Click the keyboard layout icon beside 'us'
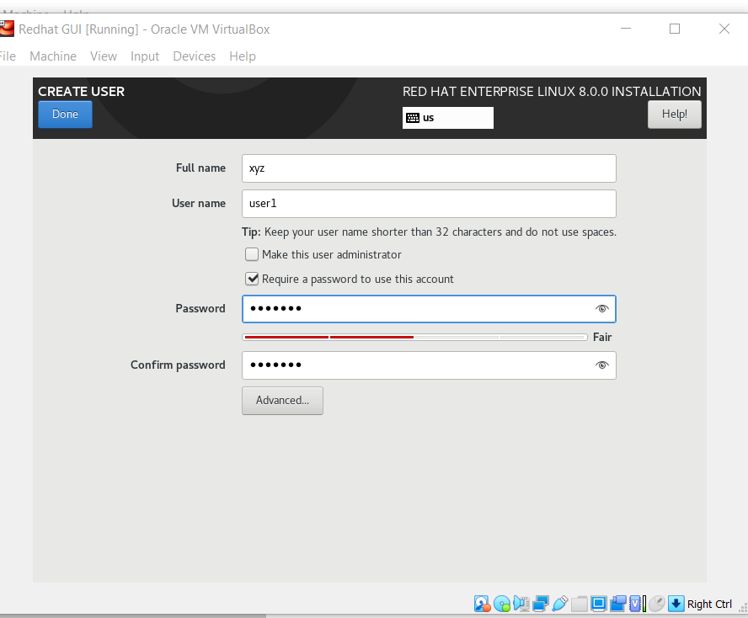The height and width of the screenshot is (618, 748). (413, 118)
